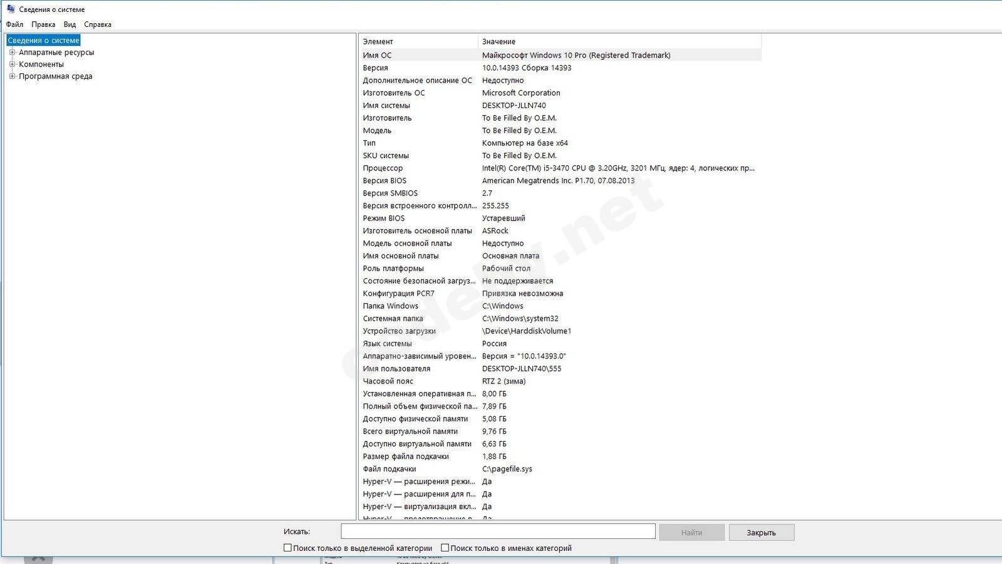
Task: Click into the Искать search field
Action: coord(498,531)
